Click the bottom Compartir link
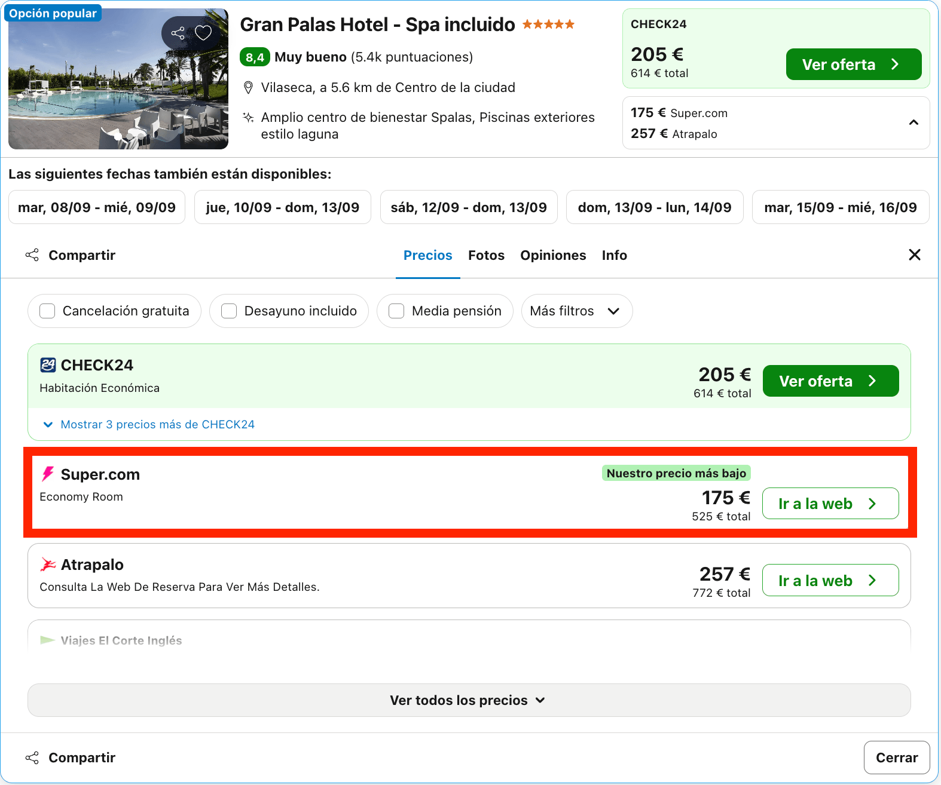This screenshot has height=785, width=941. click(82, 758)
